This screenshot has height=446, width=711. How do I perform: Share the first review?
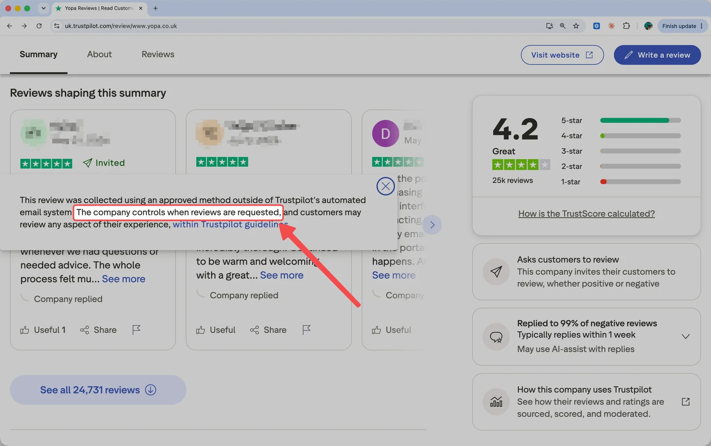point(98,330)
